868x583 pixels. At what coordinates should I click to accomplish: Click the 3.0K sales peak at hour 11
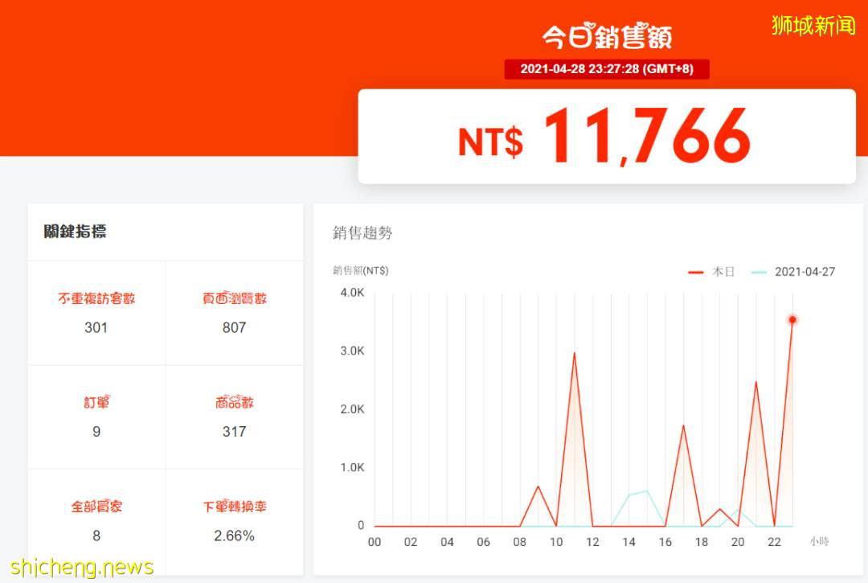tap(574, 351)
